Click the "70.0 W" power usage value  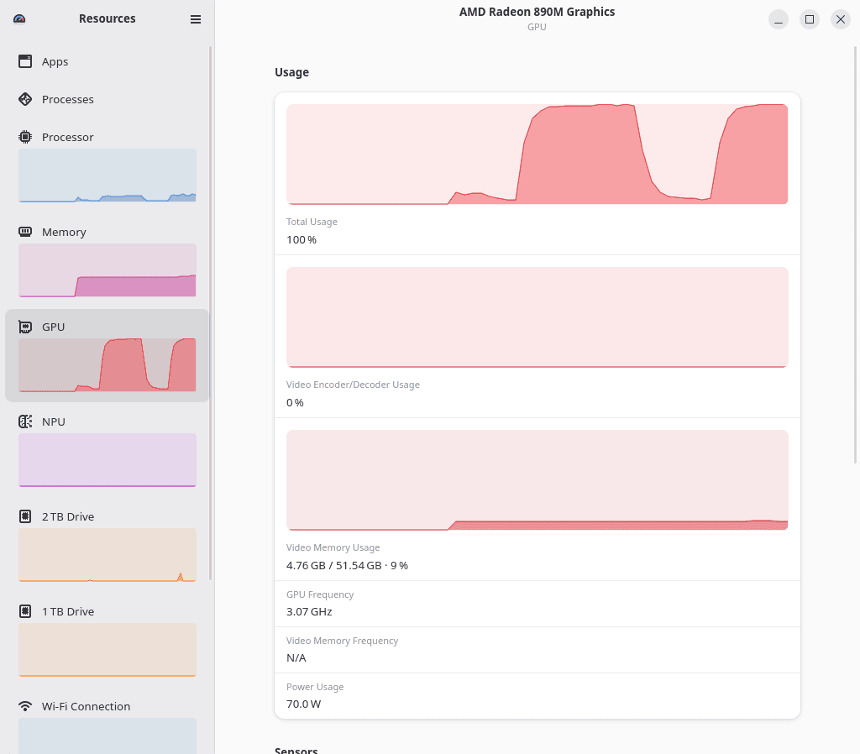pos(303,704)
